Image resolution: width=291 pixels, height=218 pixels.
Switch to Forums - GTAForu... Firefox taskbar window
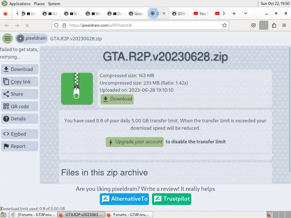(129, 215)
